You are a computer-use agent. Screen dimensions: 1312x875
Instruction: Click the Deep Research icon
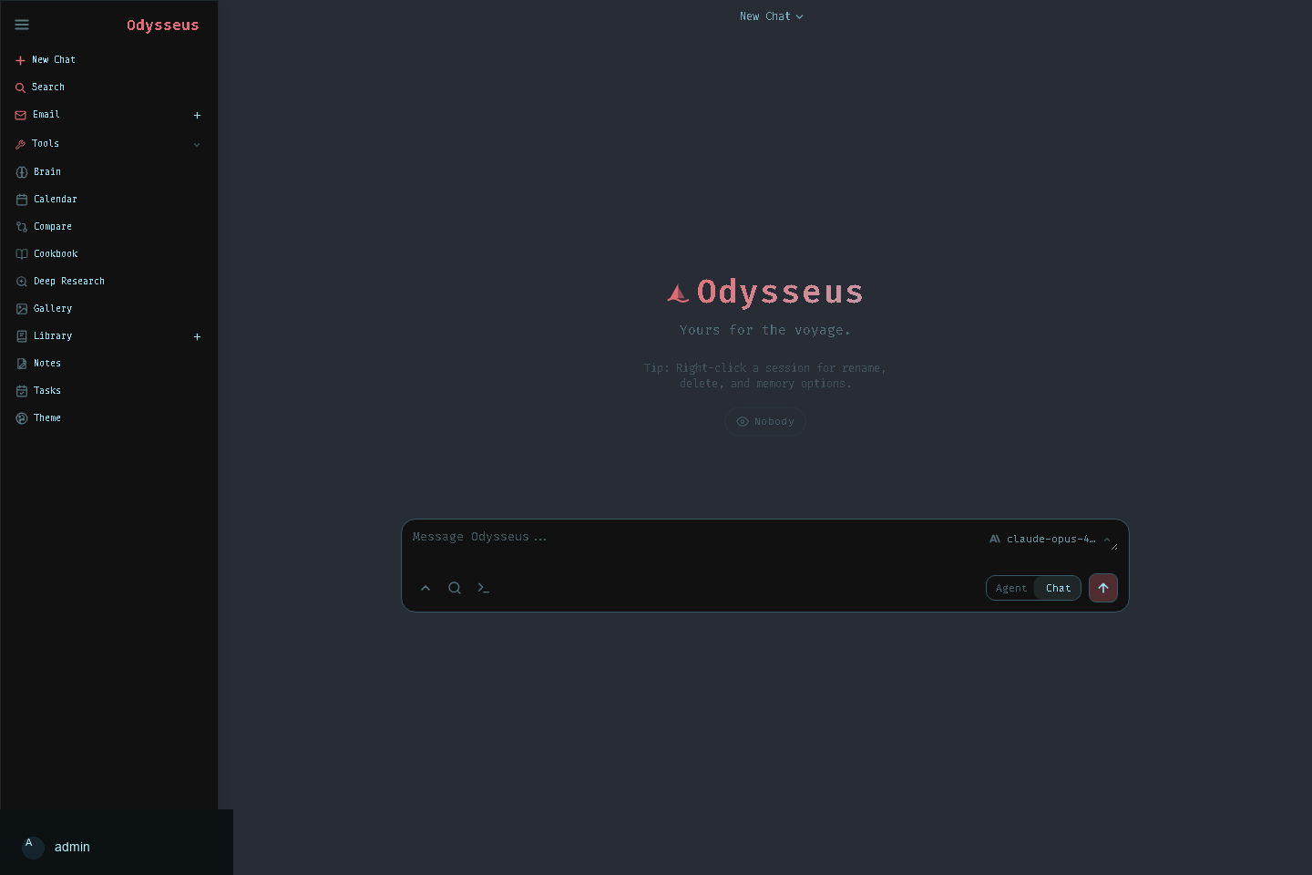[22, 281]
